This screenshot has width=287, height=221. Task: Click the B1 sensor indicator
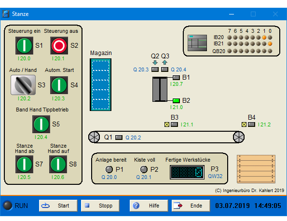(x=176, y=78)
